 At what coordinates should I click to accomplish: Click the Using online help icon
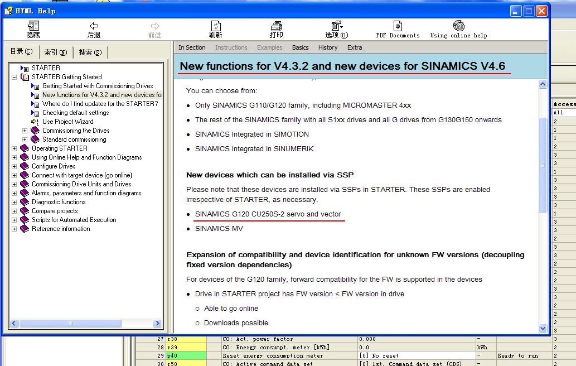tap(458, 26)
